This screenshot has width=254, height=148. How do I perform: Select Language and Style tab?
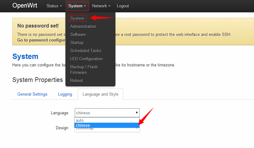pos(101,94)
